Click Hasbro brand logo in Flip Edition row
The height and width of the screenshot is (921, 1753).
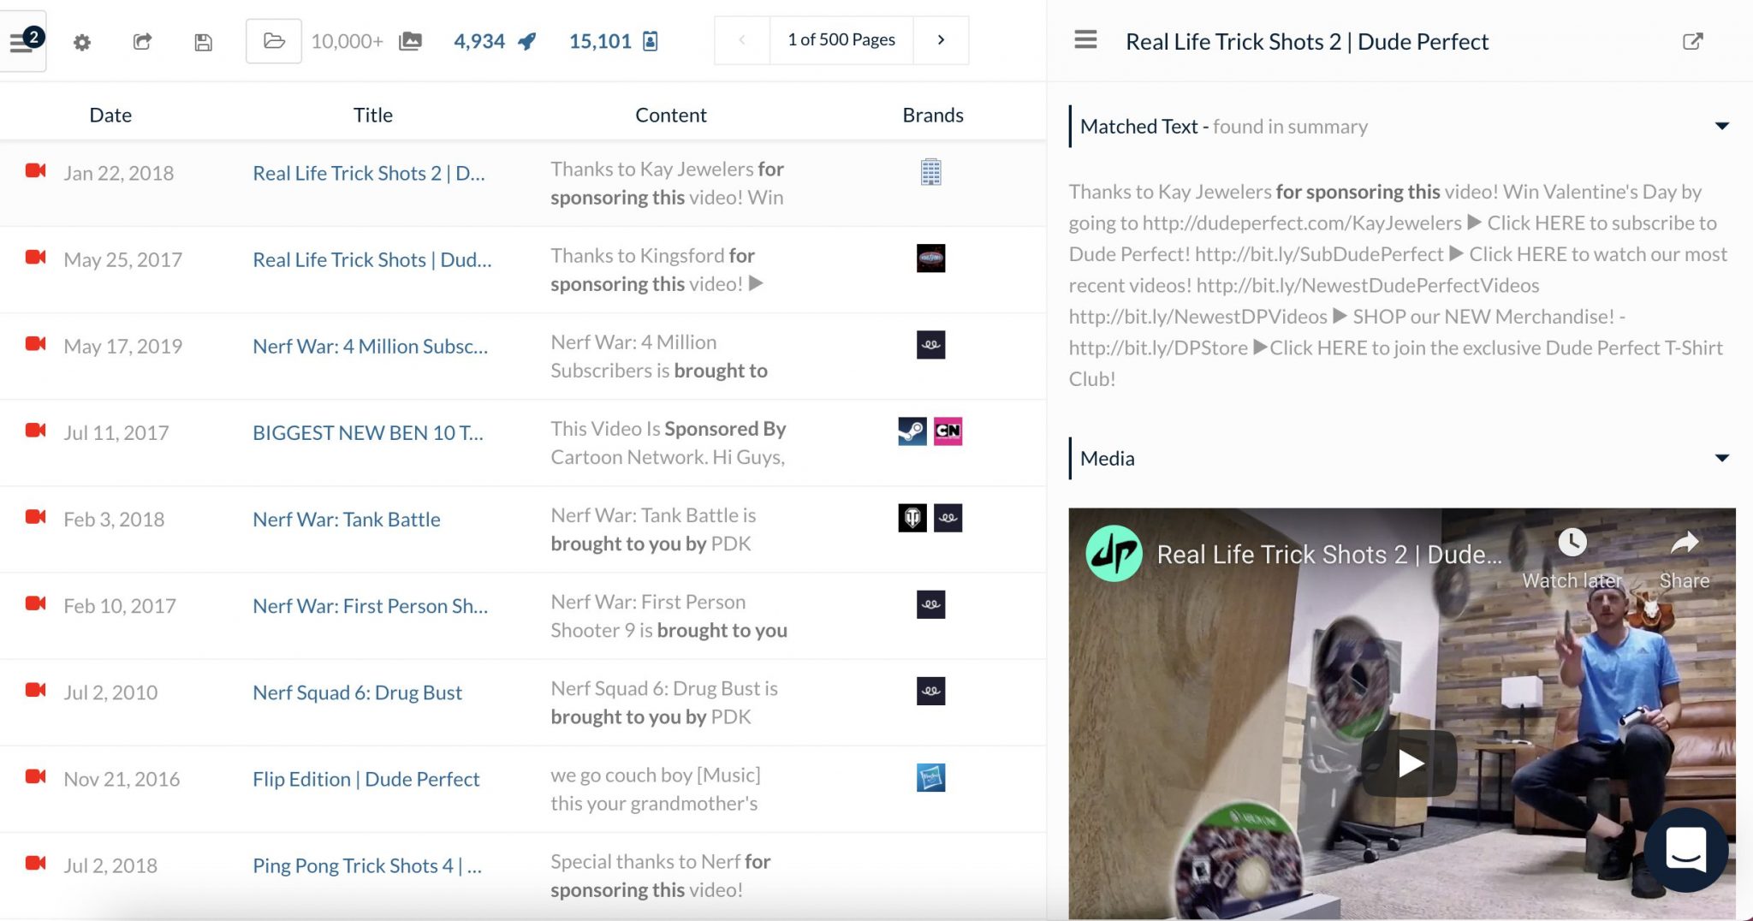coord(931,777)
